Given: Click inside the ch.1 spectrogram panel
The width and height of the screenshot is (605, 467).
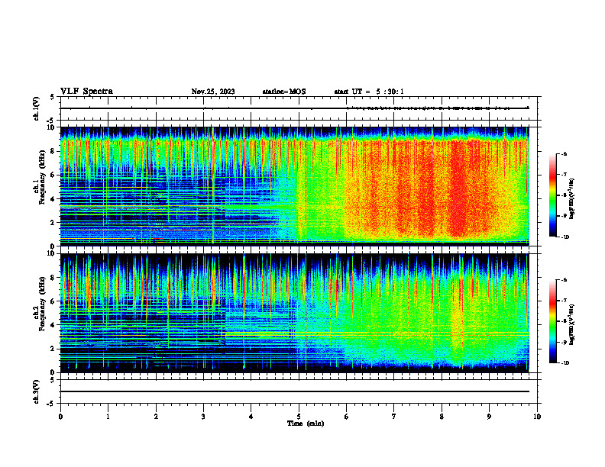Looking at the screenshot, I should [x=295, y=186].
